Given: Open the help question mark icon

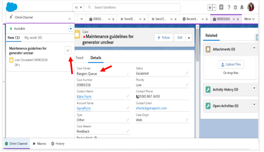Looking at the screenshot, I should [229, 7].
